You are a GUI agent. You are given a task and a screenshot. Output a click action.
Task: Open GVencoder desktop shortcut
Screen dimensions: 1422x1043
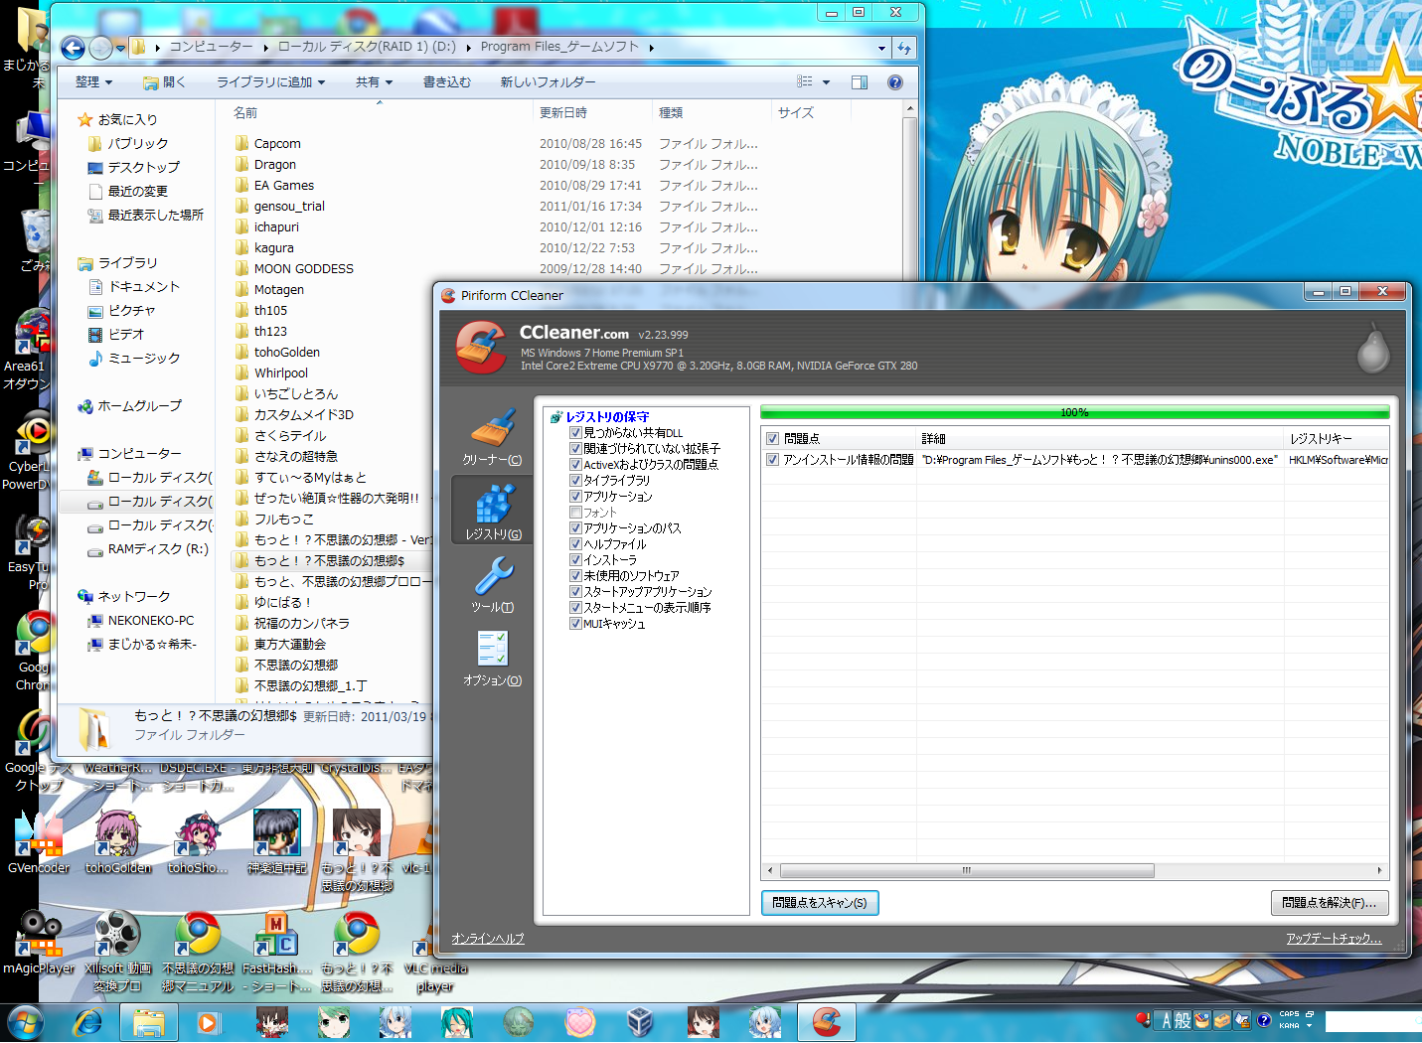[39, 842]
